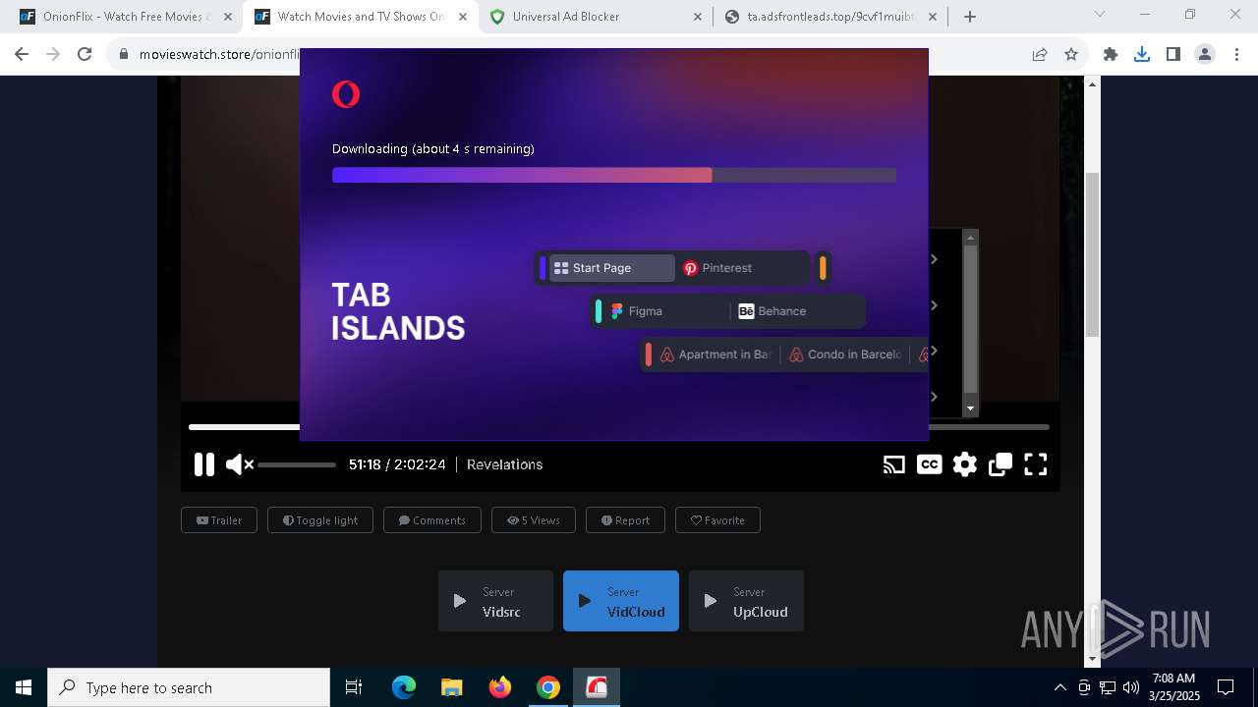Open Opera installer taskbar icon

[x=597, y=687]
